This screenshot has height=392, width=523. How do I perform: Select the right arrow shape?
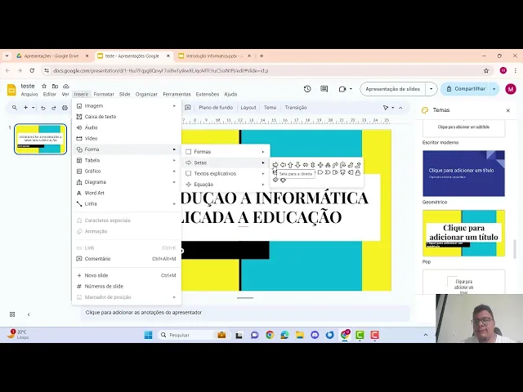click(x=275, y=165)
